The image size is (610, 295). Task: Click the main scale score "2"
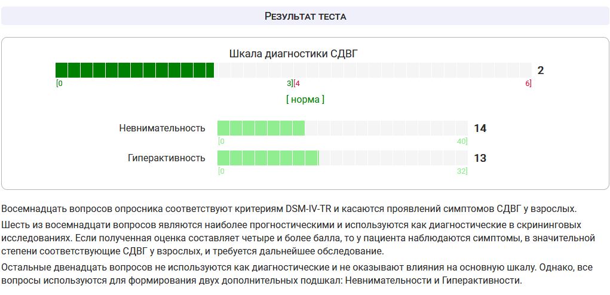click(x=541, y=70)
